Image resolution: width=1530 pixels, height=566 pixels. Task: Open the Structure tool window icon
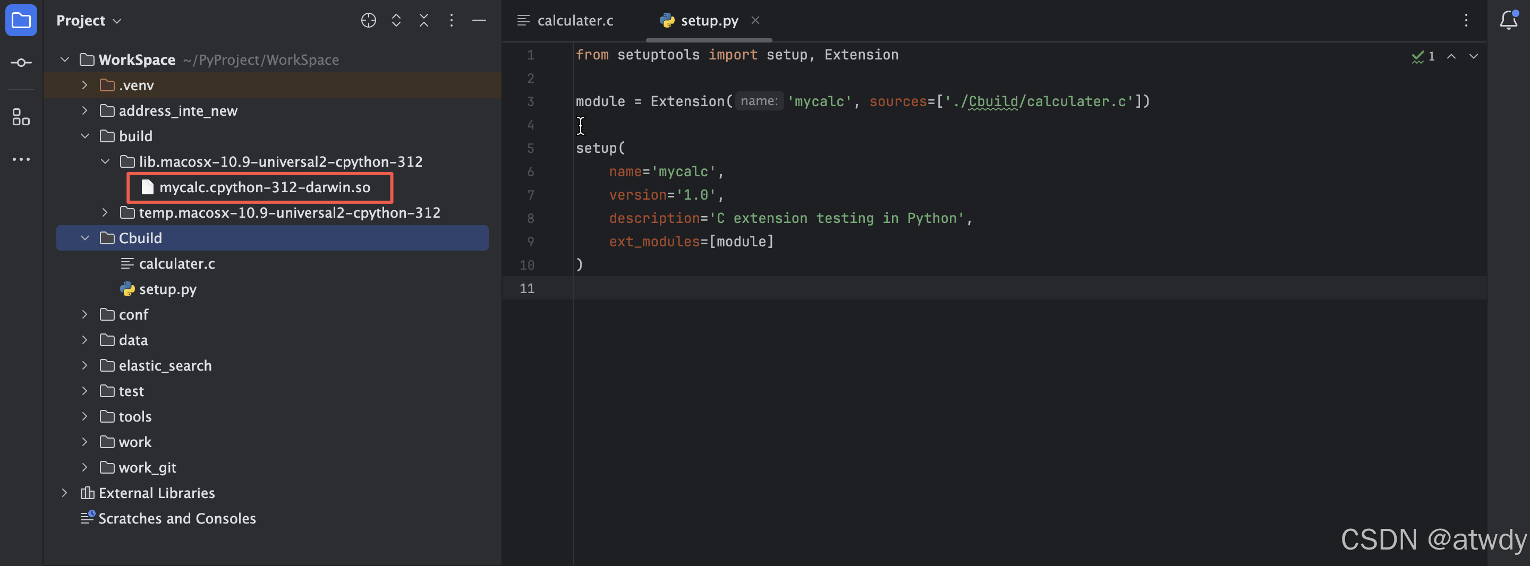coord(21,117)
